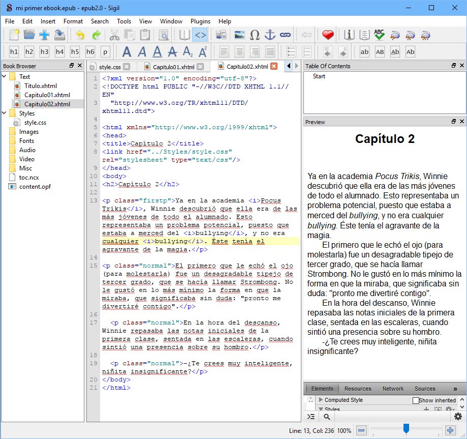Click the Code View toolbar button
The height and width of the screenshot is (439, 467).
(201, 35)
